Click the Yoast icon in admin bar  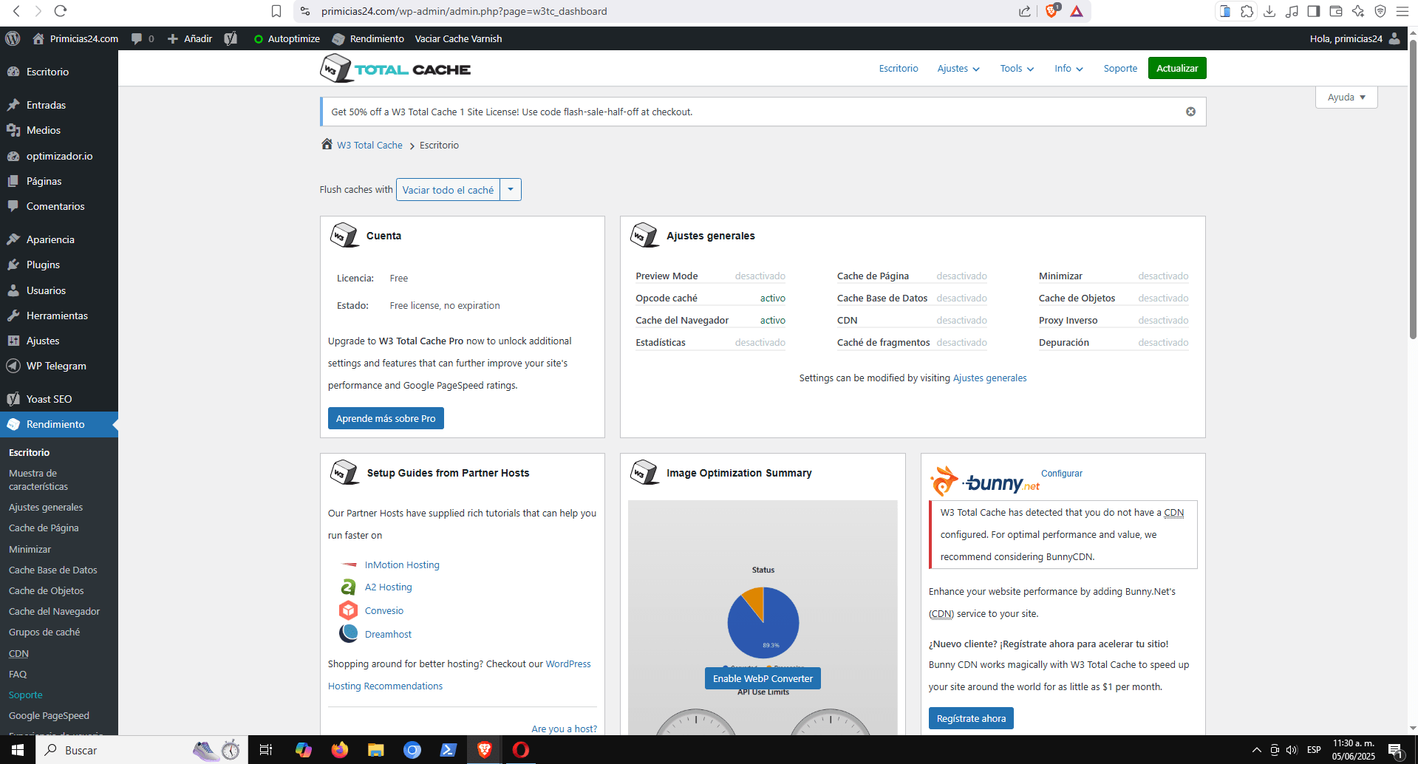(231, 38)
